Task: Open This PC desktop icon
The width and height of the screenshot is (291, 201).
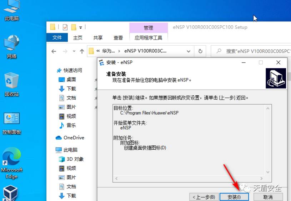Action: point(11,10)
